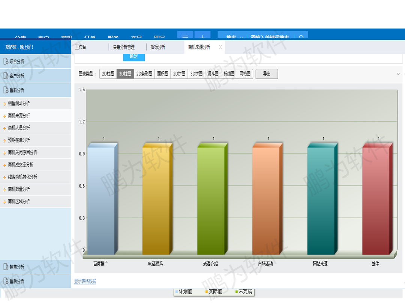Click the blue 百度推广 bar in the chart
This screenshot has width=405, height=304.
pos(102,199)
